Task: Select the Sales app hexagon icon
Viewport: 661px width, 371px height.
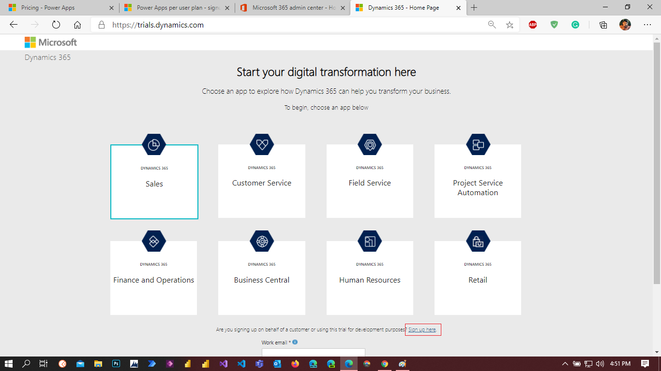Action: 154,144
